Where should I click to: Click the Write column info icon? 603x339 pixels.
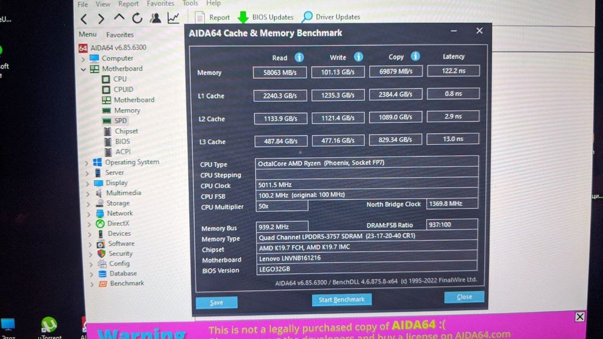pyautogui.click(x=358, y=57)
